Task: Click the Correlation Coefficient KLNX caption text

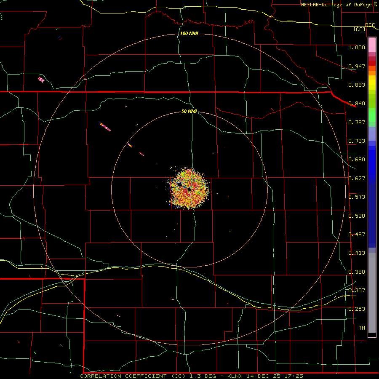Action: 191,376
